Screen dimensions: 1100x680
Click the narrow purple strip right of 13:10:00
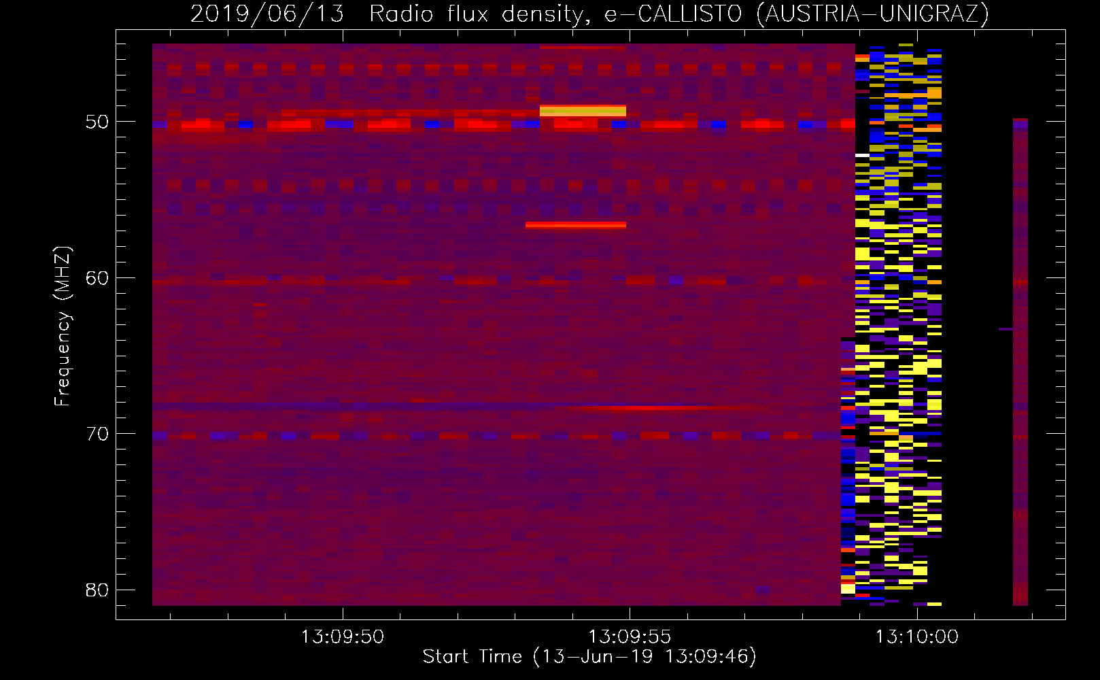tap(1020, 362)
